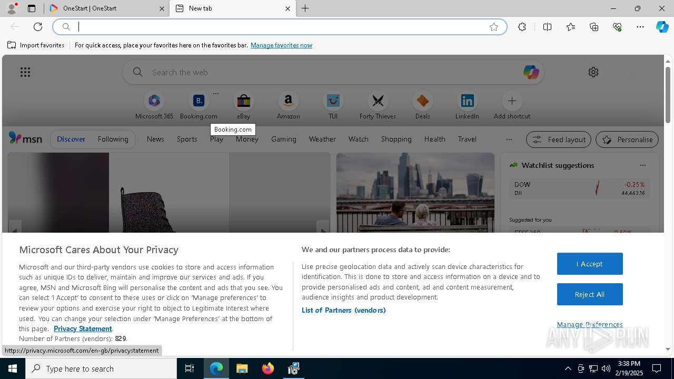This screenshot has height=379, width=674.
Task: Open the eBay shortcut
Action: pos(243,106)
